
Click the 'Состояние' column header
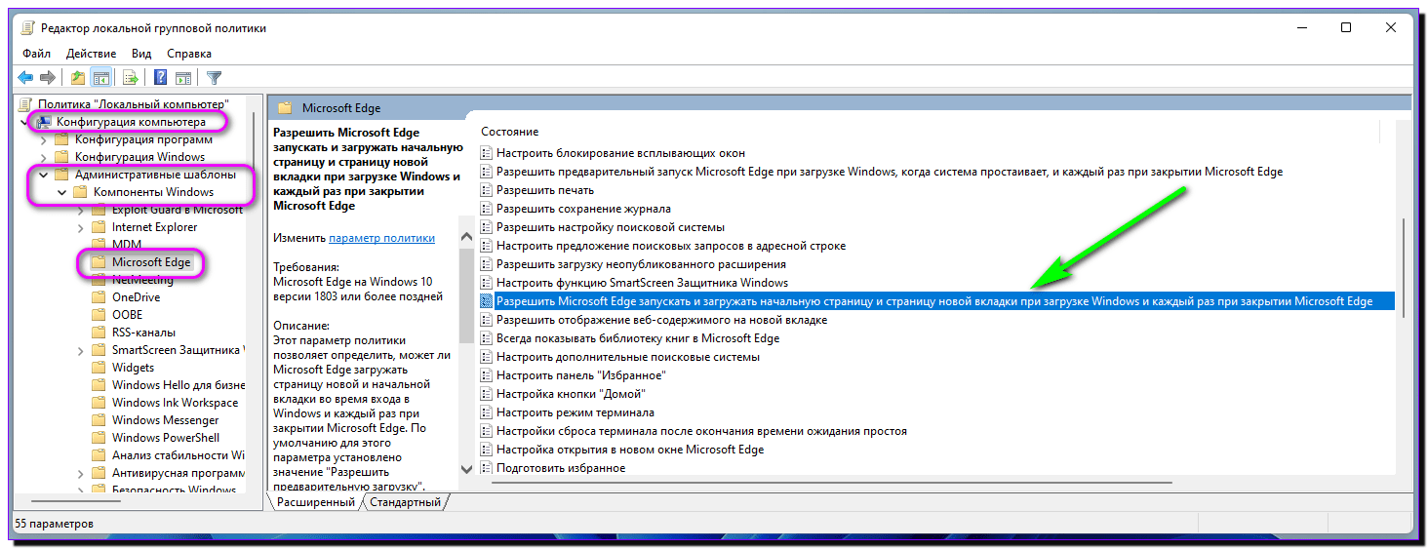pos(509,132)
